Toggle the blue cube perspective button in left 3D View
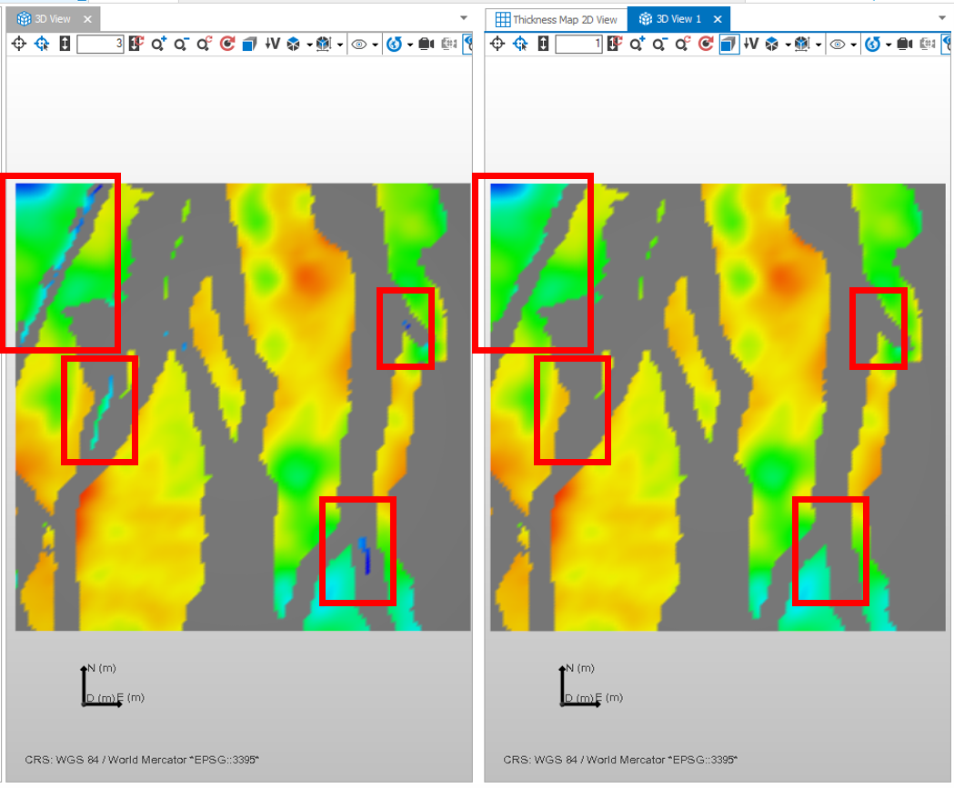The height and width of the screenshot is (788, 954). click(x=250, y=44)
